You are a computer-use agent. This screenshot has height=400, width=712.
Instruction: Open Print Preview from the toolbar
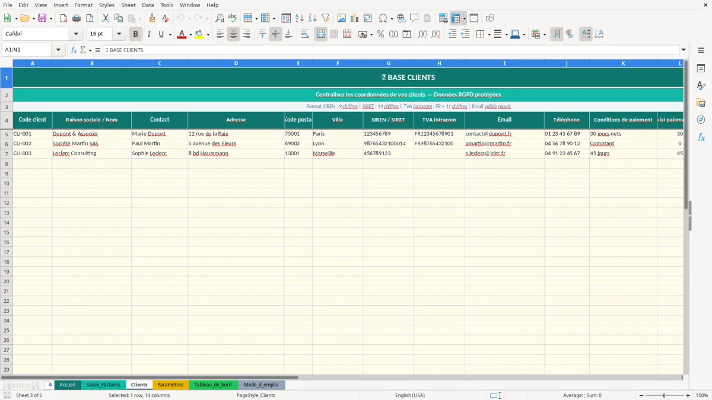pyautogui.click(x=89, y=18)
